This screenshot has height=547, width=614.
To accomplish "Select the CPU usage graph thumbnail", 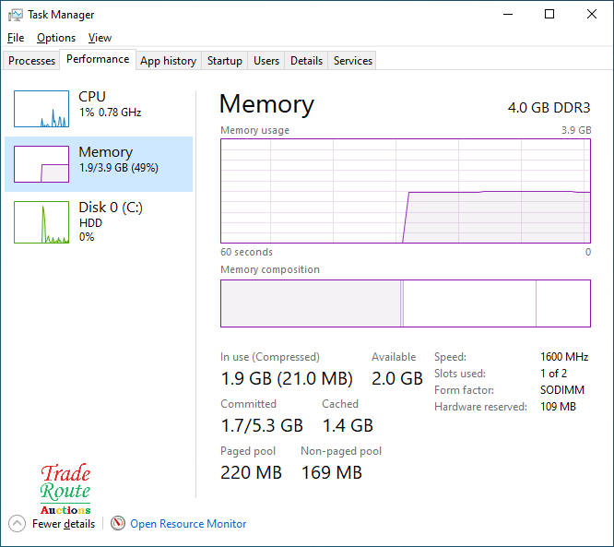I will [41, 109].
